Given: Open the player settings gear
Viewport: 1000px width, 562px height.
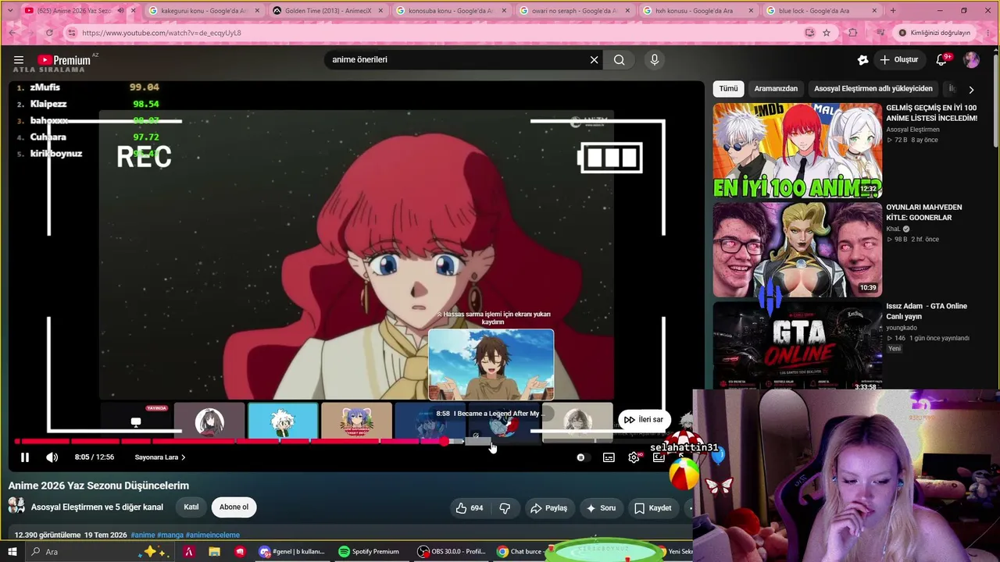Looking at the screenshot, I should coord(634,457).
